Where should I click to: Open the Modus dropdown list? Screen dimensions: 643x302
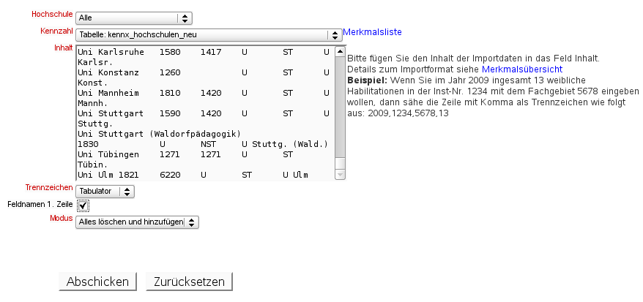point(137,222)
